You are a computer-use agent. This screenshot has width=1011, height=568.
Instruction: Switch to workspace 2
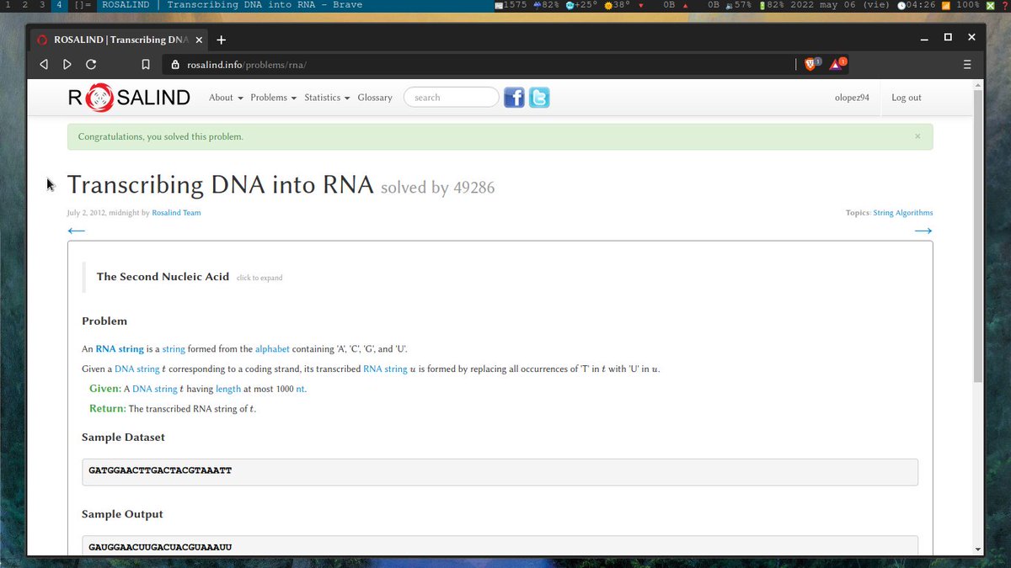click(25, 5)
